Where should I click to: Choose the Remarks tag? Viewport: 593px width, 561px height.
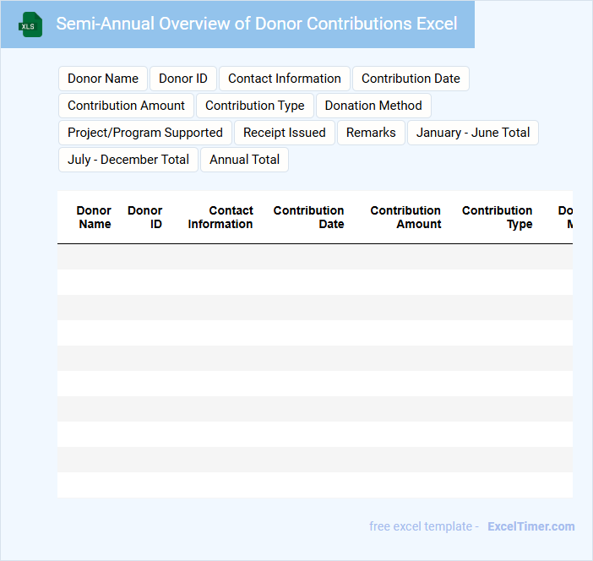pyautogui.click(x=371, y=133)
